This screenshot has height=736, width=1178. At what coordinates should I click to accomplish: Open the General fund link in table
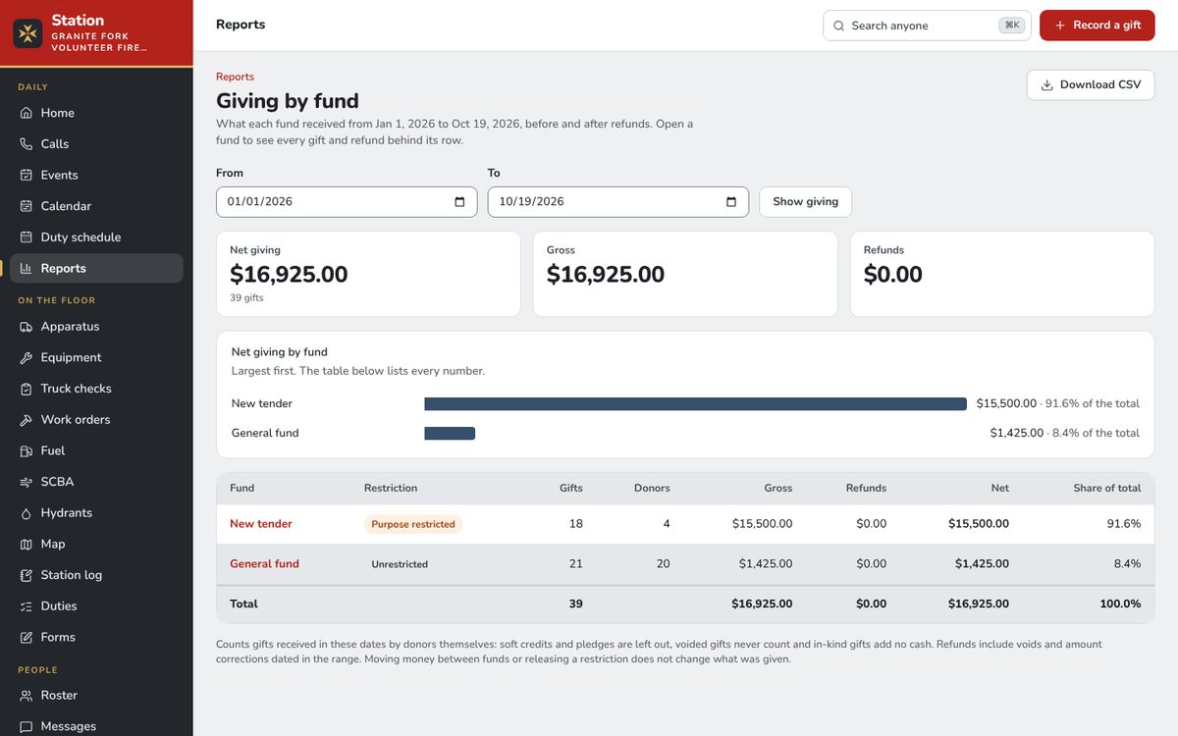point(264,564)
